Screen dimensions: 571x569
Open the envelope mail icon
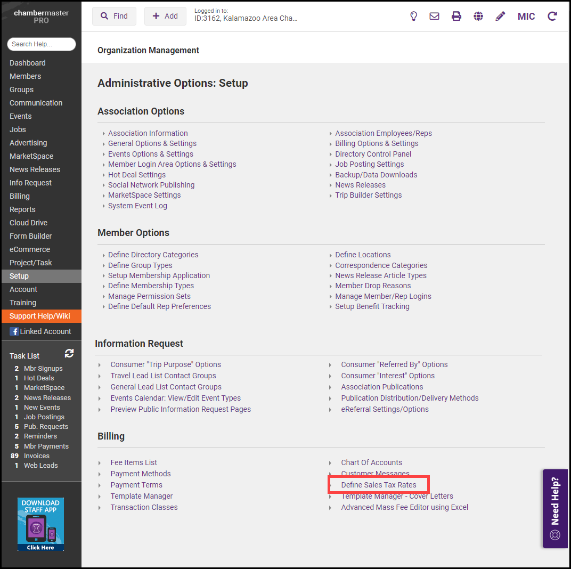tap(435, 16)
